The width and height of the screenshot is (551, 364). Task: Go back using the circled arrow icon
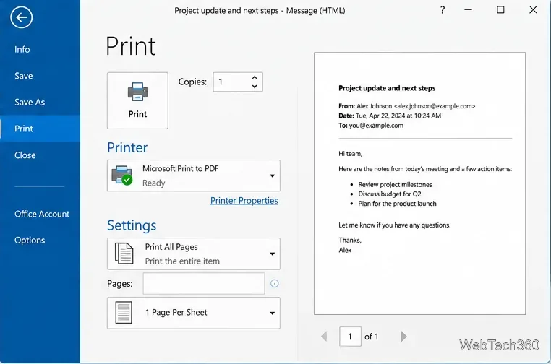22,17
